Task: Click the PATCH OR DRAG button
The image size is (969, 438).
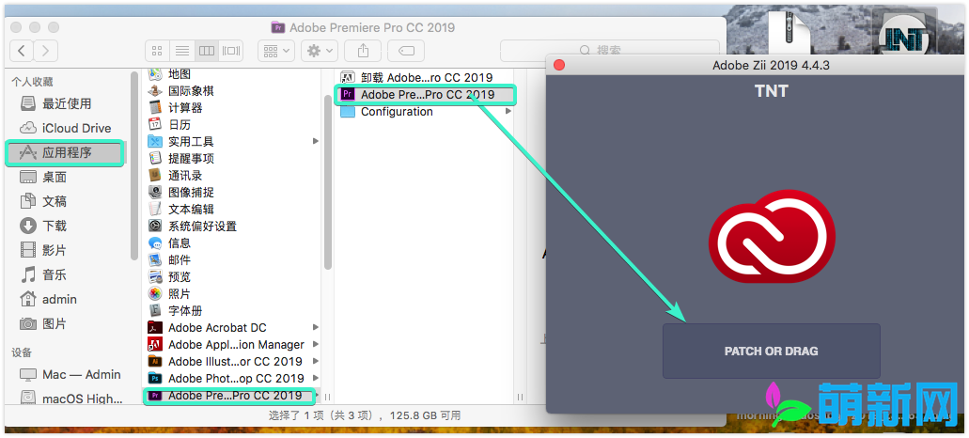Action: coord(772,351)
